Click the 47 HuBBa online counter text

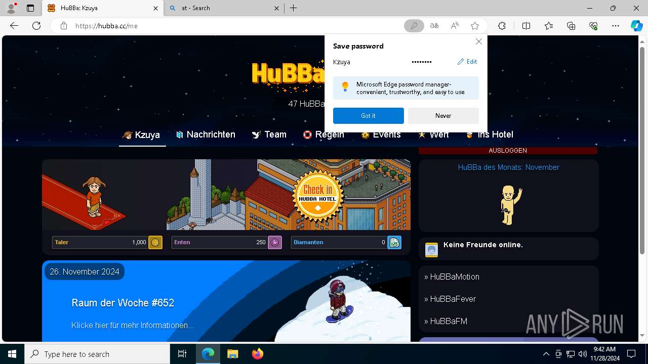click(306, 104)
